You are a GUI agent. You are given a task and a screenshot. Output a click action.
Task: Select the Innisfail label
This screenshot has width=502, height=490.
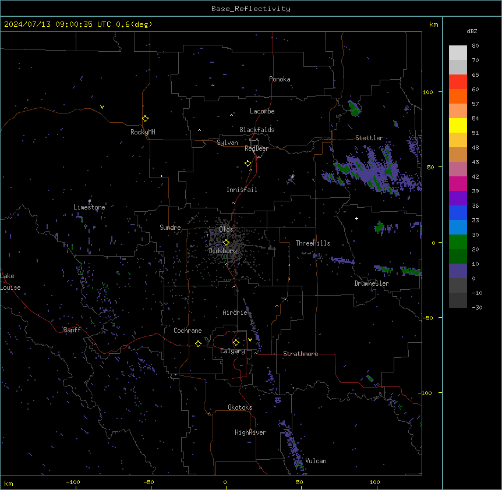pyautogui.click(x=242, y=190)
